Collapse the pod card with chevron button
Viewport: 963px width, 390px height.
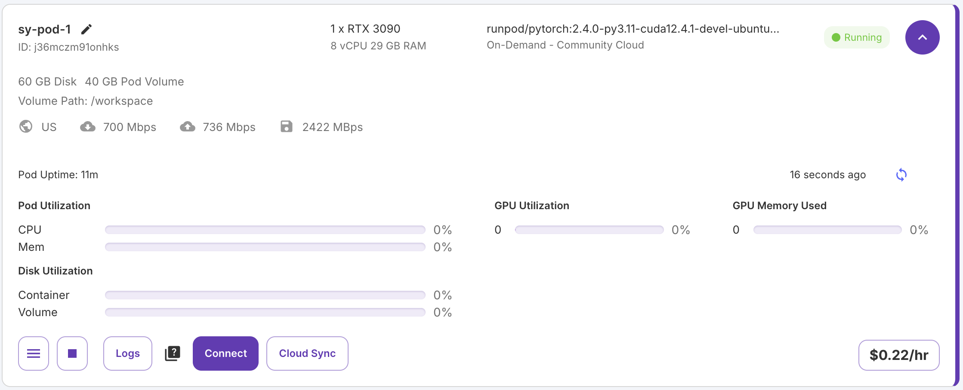[922, 37]
